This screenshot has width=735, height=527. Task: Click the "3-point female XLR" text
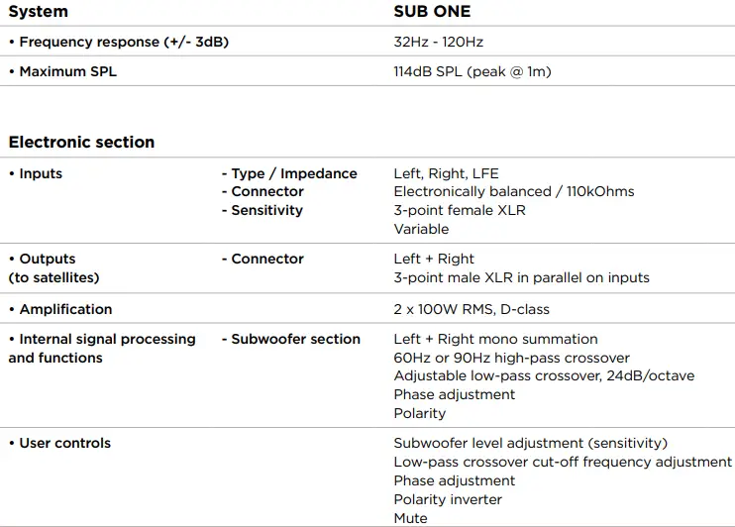point(460,210)
